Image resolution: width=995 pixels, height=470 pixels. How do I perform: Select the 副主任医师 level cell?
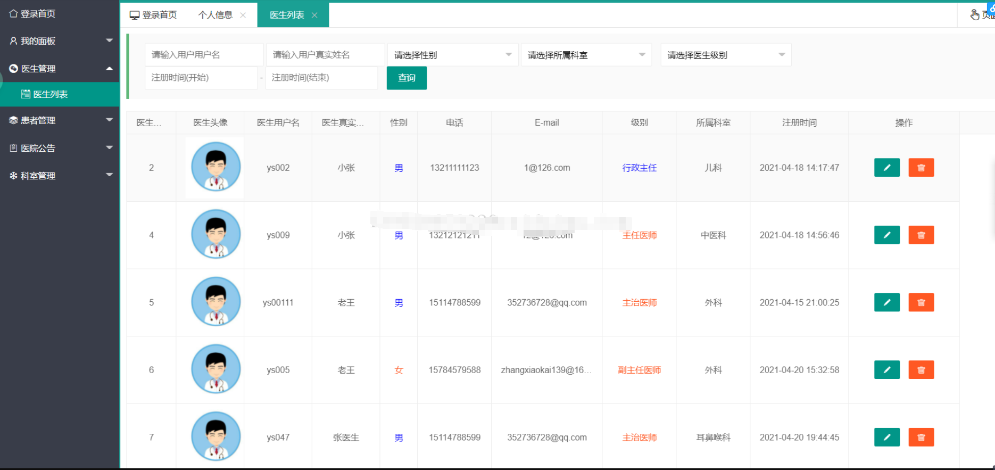pyautogui.click(x=639, y=370)
